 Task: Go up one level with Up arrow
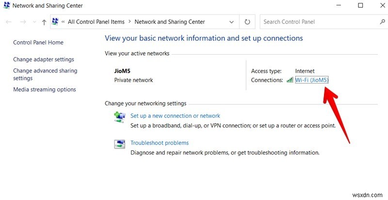(44, 22)
